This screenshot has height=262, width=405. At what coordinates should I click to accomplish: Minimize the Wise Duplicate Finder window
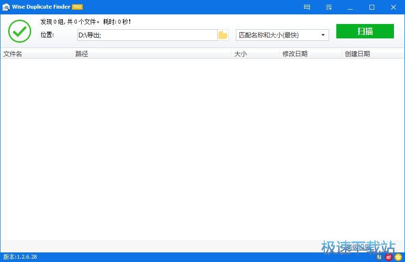click(350, 7)
